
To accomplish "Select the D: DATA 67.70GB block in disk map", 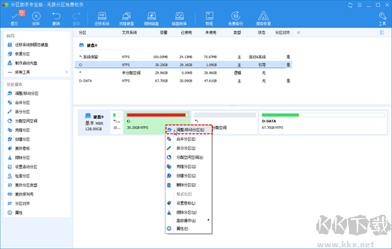I will point(323,122).
